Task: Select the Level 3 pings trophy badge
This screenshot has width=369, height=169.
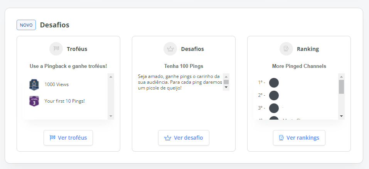Action: click(34, 101)
